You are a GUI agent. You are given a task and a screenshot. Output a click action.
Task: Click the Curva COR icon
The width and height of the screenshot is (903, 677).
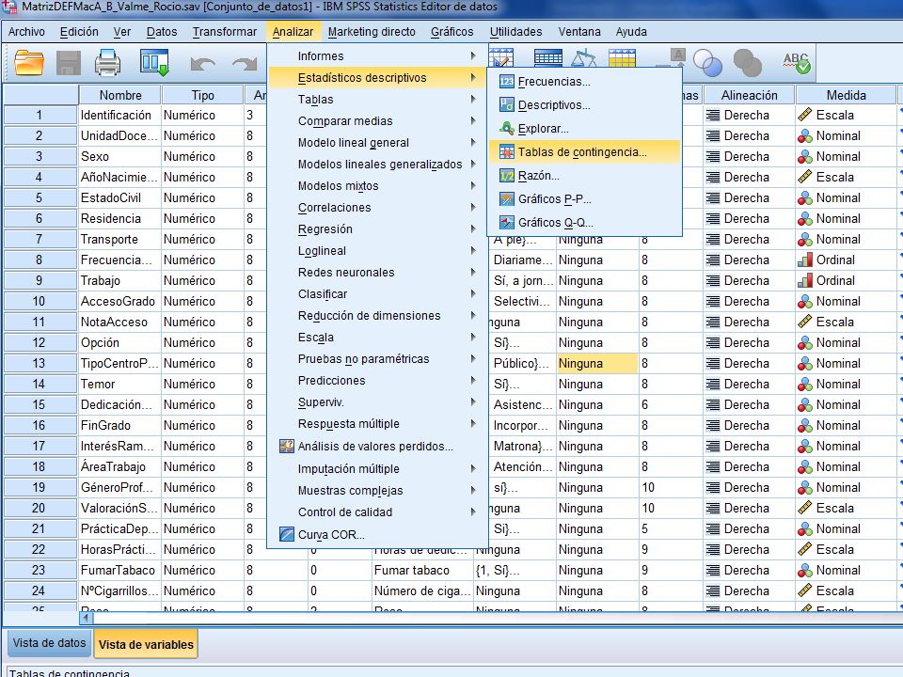pos(286,534)
